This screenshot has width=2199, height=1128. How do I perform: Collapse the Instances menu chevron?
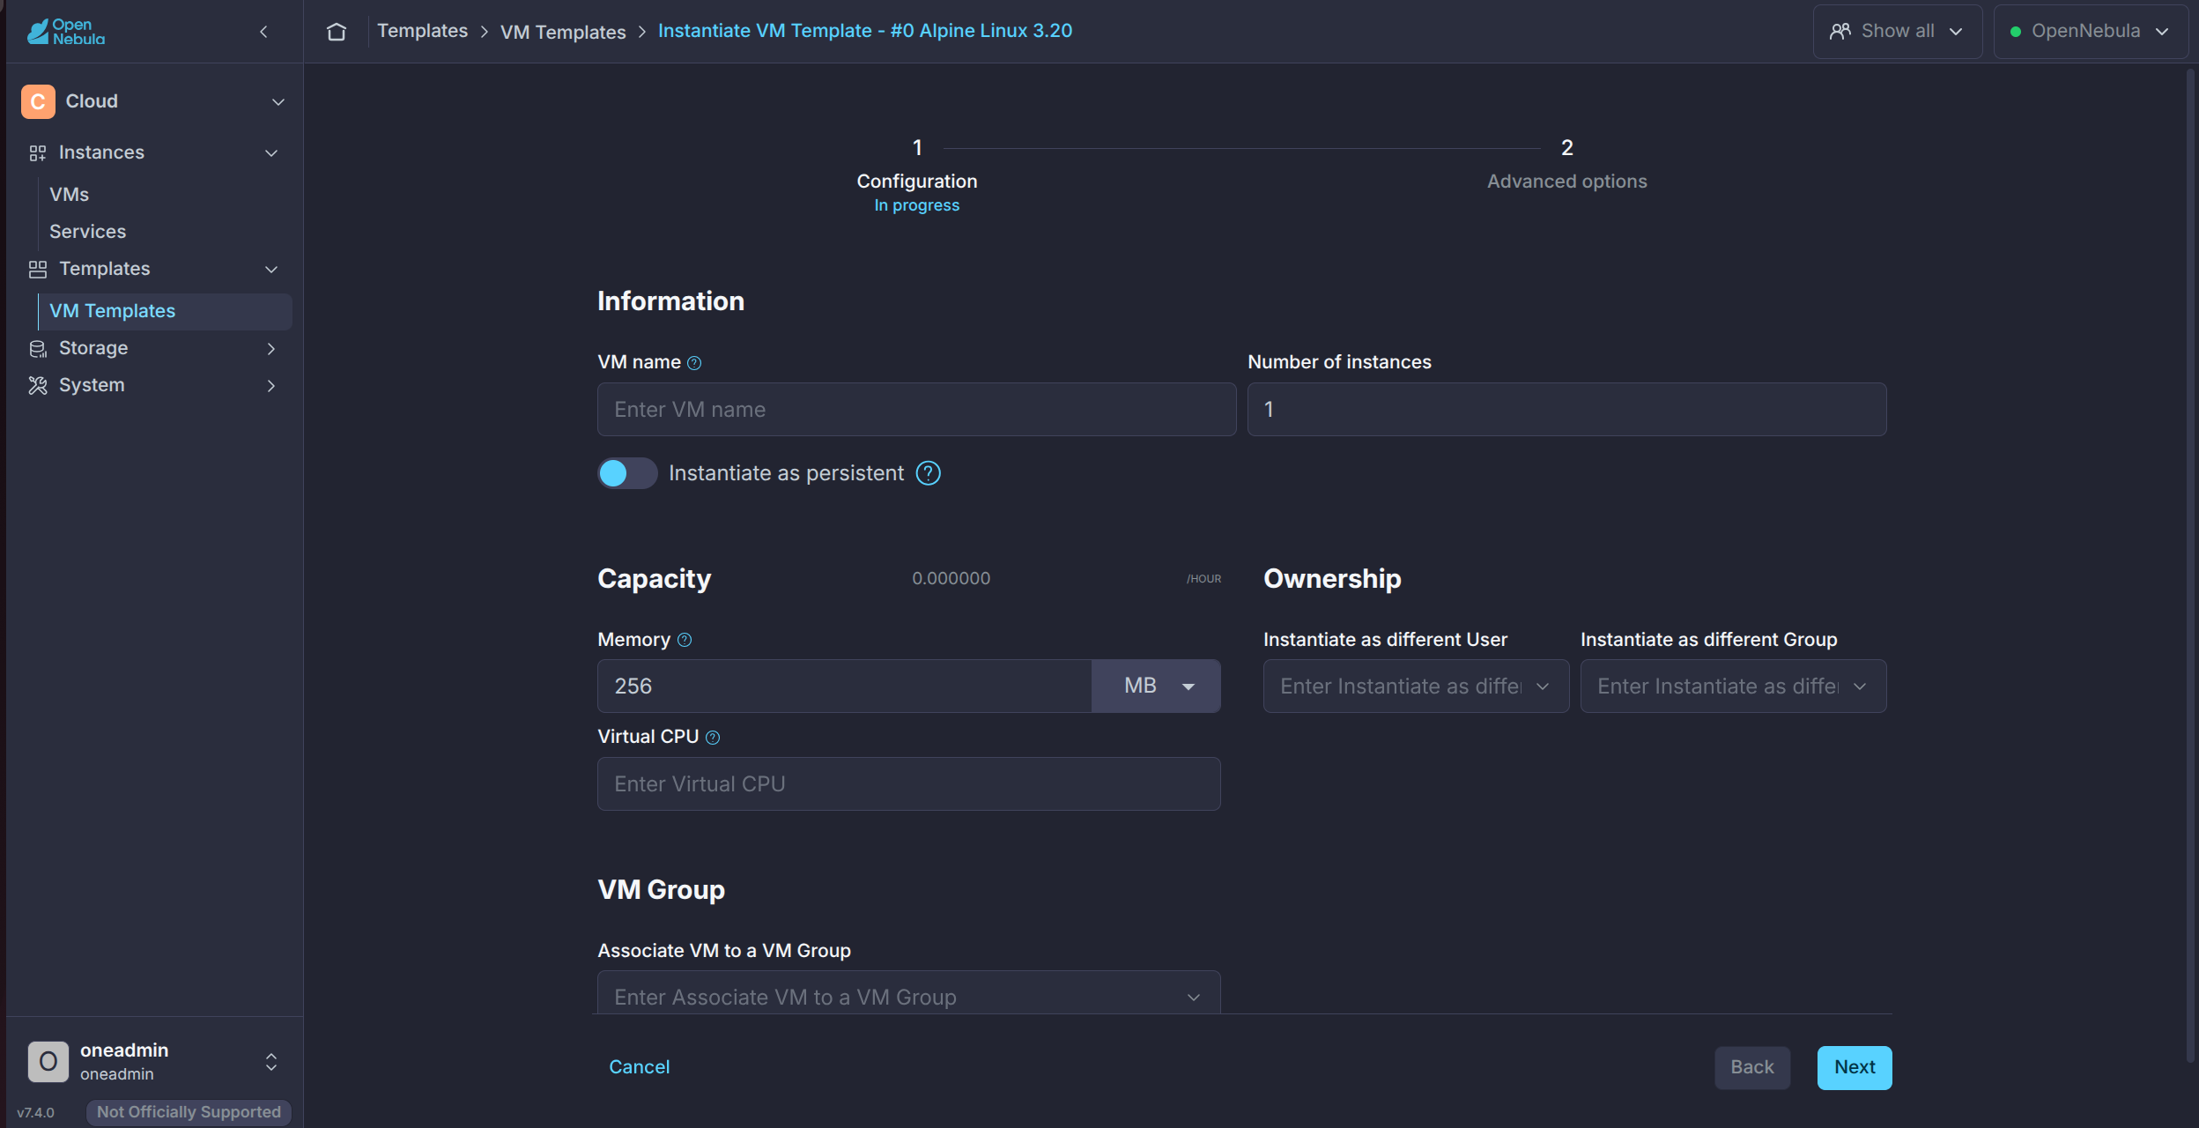tap(271, 153)
